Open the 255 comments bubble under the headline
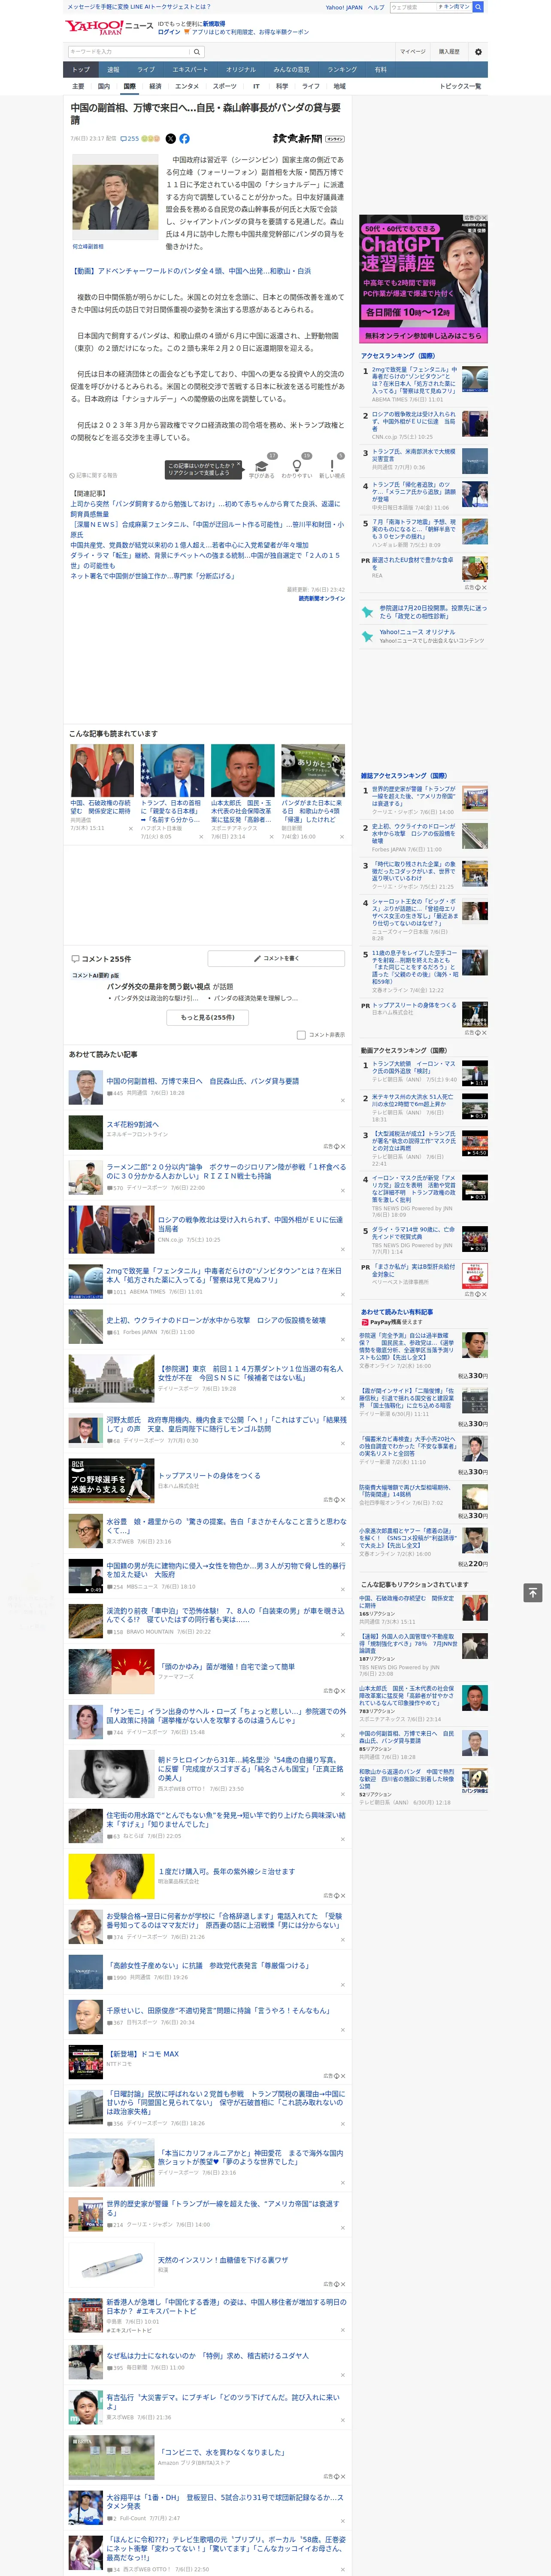Screen dimensions: 551x2576 point(129,139)
